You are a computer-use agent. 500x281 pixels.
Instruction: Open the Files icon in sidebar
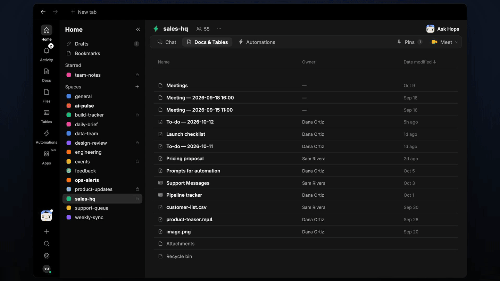[47, 92]
